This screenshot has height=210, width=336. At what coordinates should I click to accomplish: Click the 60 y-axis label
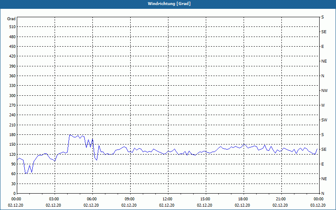[x=13, y=174]
